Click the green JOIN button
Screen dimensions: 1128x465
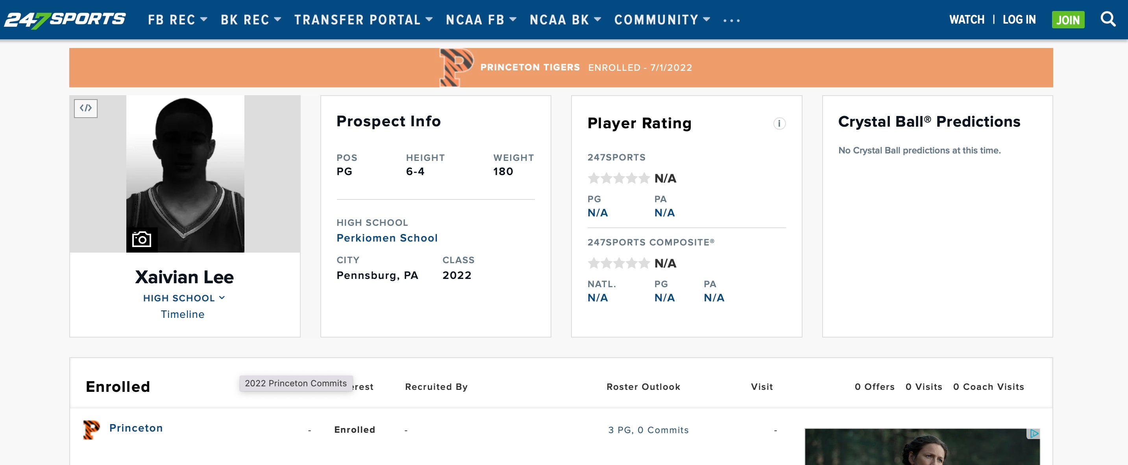click(x=1067, y=20)
